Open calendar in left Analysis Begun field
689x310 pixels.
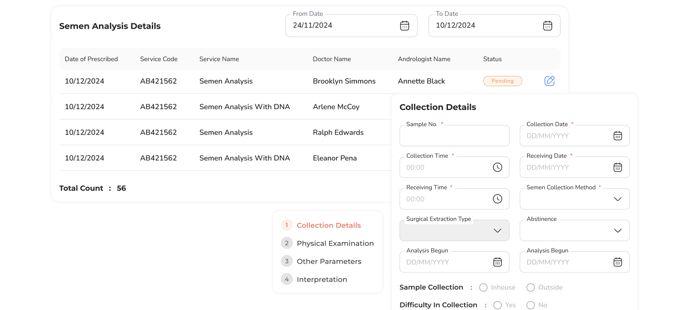[x=497, y=262]
